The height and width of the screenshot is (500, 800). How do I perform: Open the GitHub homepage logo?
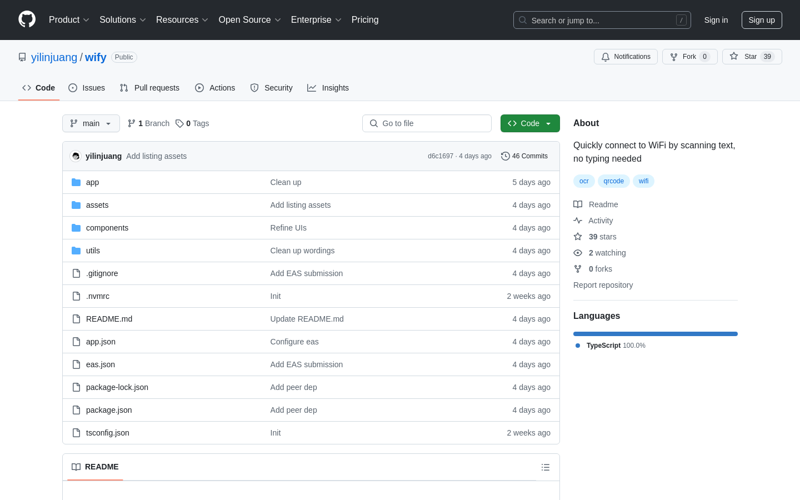click(x=27, y=19)
